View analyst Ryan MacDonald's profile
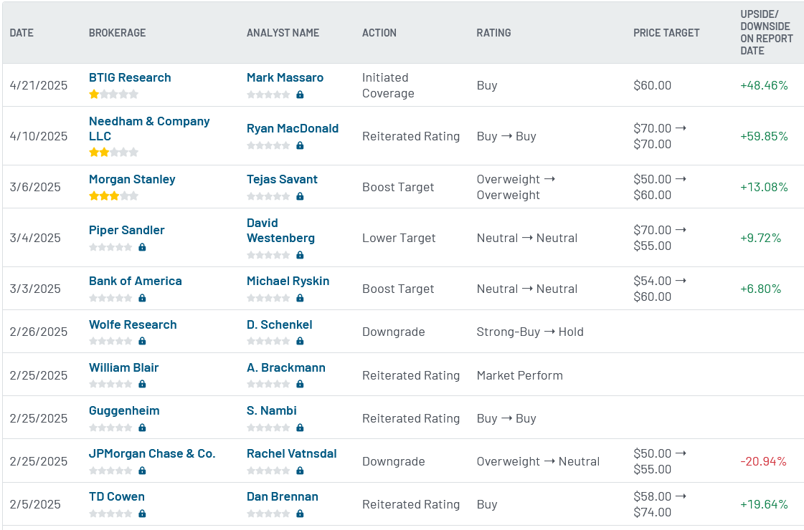804x530 pixels. 293,128
